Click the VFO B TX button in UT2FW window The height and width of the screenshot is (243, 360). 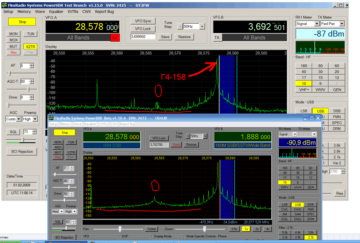tap(217, 38)
